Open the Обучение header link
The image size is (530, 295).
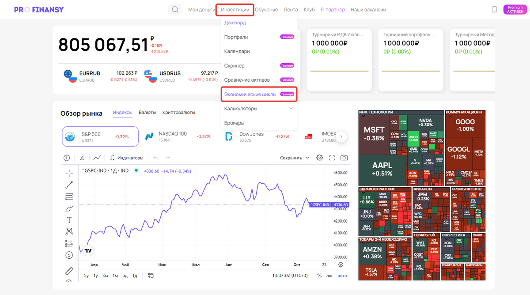pyautogui.click(x=266, y=9)
